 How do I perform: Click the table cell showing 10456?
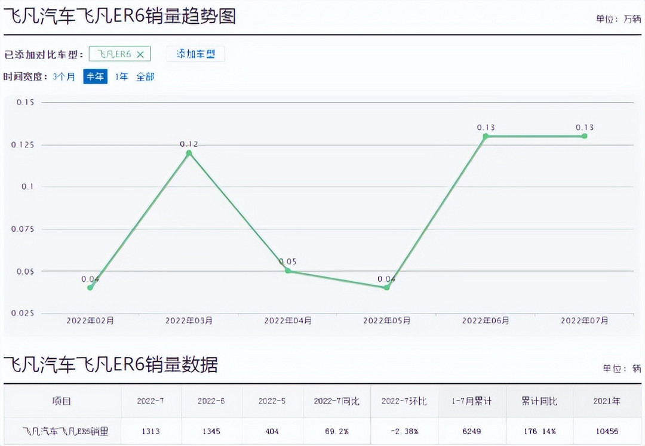tap(607, 431)
